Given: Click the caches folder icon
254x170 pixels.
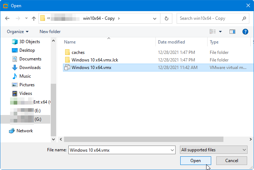Looking at the screenshot, I should pos(67,52).
